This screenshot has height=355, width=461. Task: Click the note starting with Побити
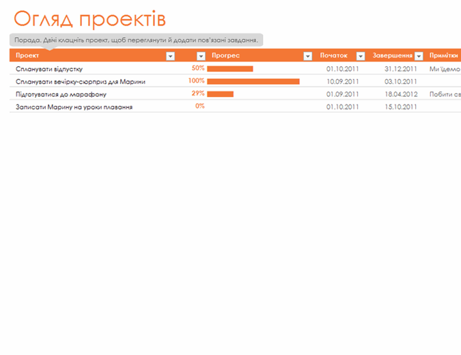click(445, 94)
